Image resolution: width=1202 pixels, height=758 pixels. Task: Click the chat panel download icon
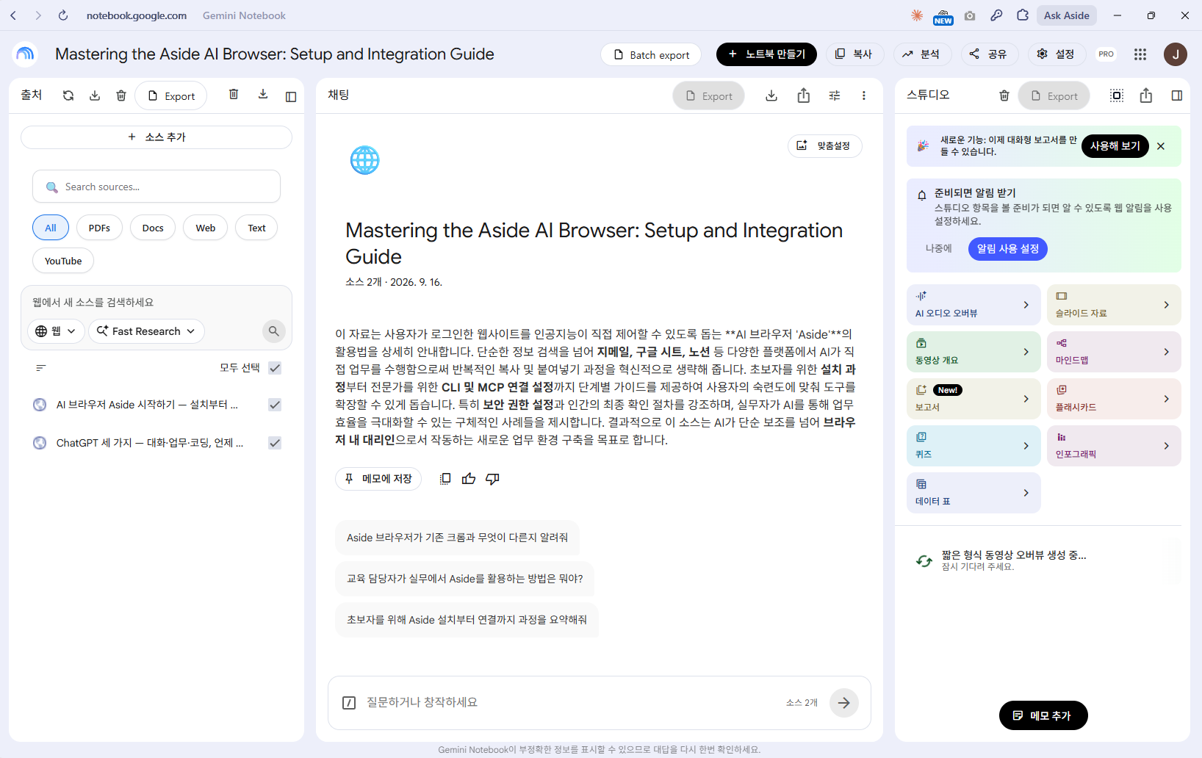tap(771, 95)
